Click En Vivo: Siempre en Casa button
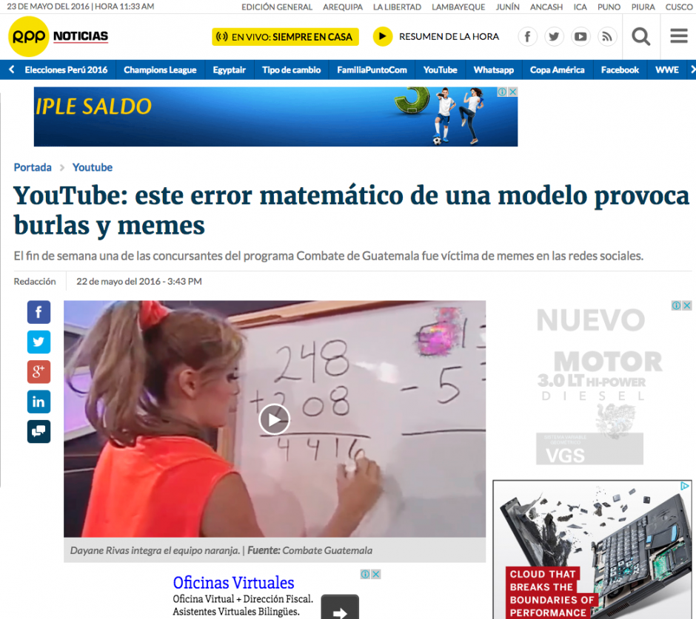This screenshot has height=619, width=696. pos(285,36)
